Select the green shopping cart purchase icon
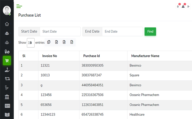Screen dimensions: 192x119 click(x=7, y=61)
